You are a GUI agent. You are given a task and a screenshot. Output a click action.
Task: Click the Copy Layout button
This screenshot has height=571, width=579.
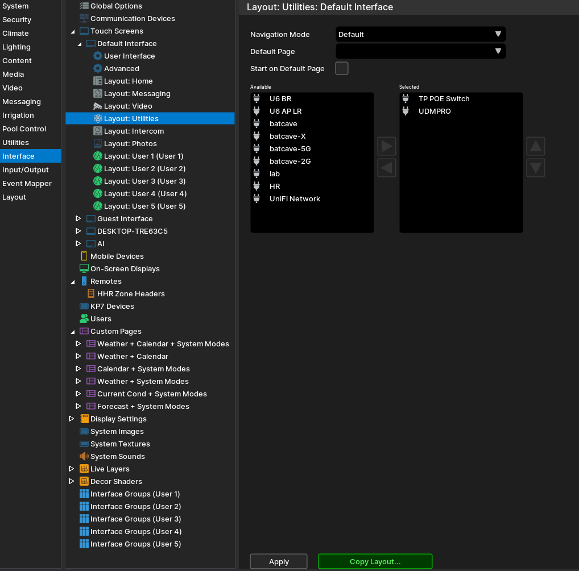coord(375,561)
